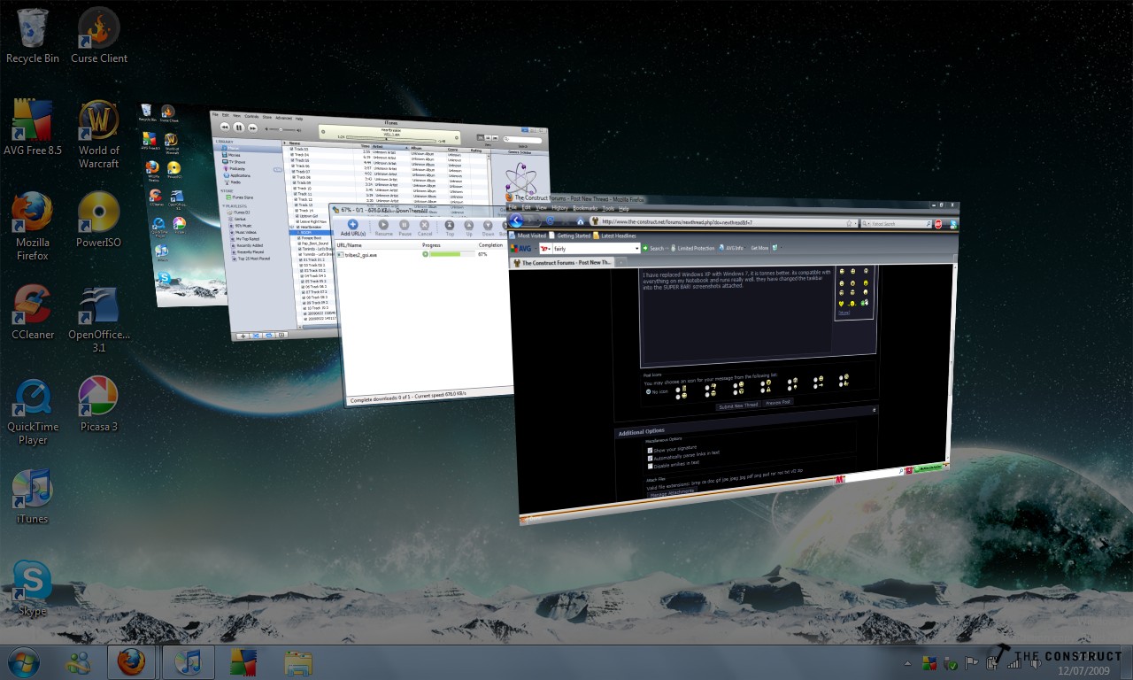Select the No icon radio button
This screenshot has height=680, width=1133.
(648, 390)
